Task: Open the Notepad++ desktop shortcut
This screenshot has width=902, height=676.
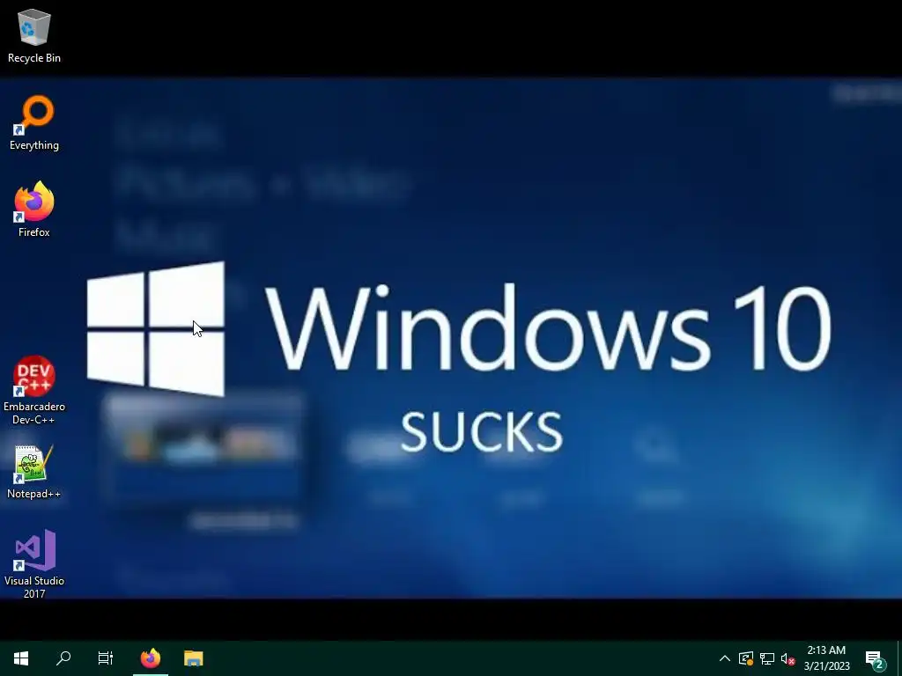Action: (x=34, y=472)
